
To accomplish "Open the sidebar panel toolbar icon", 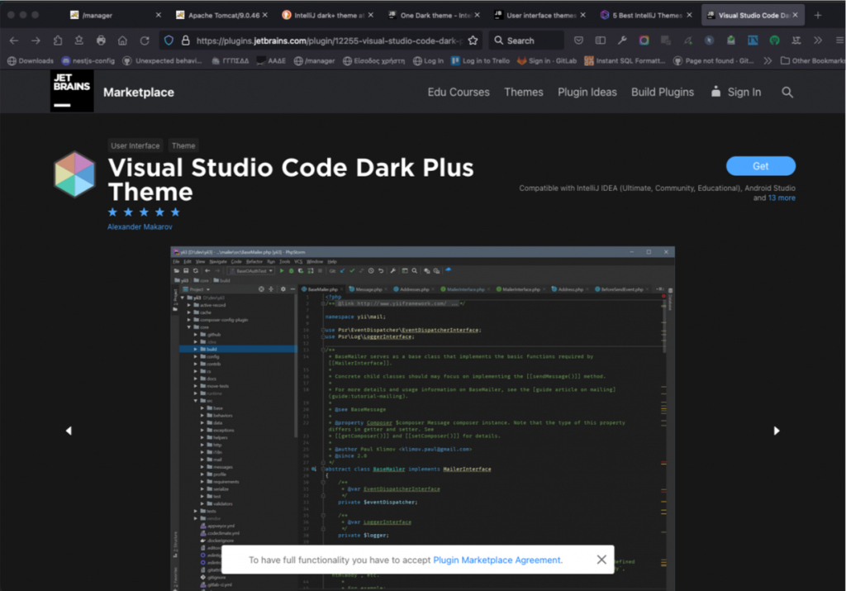I will (x=600, y=41).
